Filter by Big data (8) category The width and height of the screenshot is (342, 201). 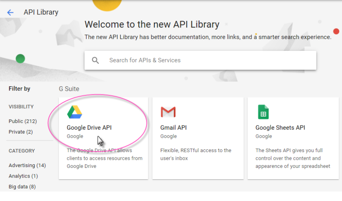tap(22, 187)
